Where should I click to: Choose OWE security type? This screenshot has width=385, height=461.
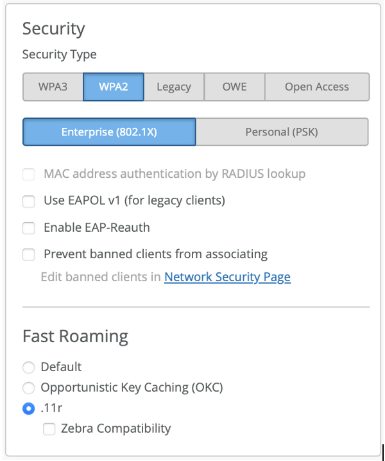[x=234, y=87]
